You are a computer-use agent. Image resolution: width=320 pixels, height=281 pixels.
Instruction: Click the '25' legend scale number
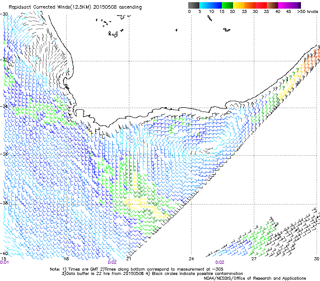coord(244,11)
